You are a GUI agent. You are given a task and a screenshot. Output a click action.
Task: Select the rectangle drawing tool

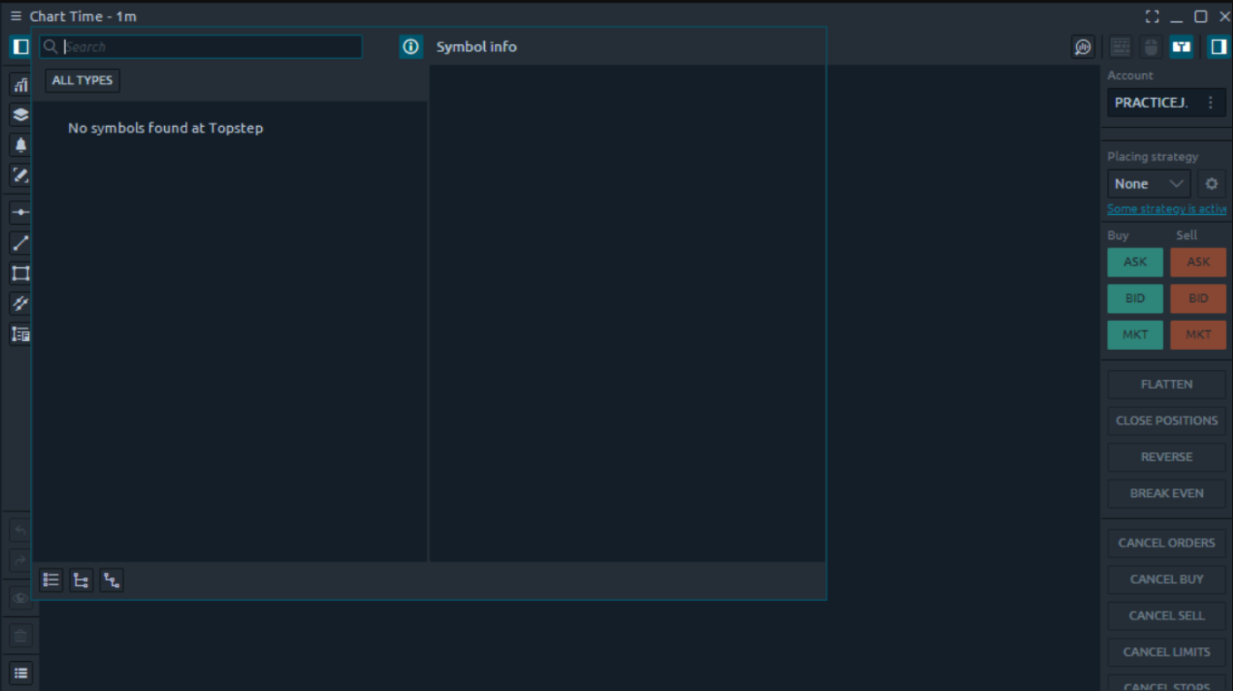(x=20, y=273)
